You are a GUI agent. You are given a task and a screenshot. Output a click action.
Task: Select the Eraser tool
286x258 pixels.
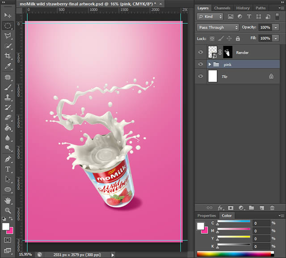8,117
